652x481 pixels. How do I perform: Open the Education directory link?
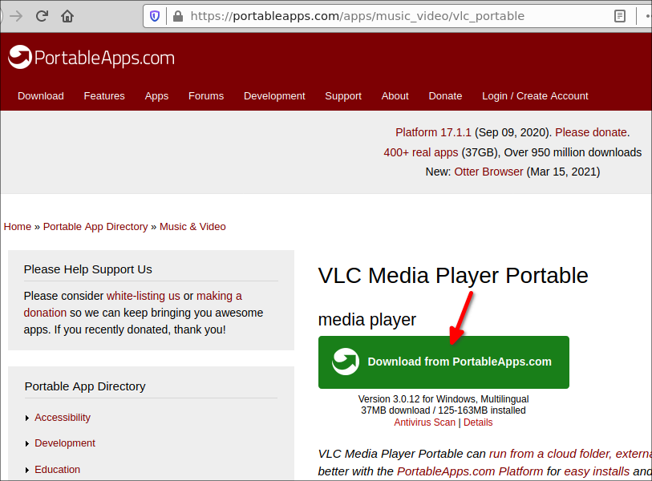(x=58, y=469)
